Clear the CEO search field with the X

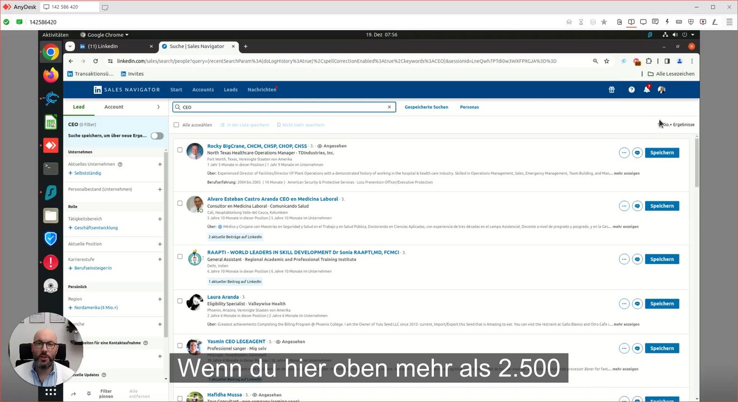[x=389, y=107]
